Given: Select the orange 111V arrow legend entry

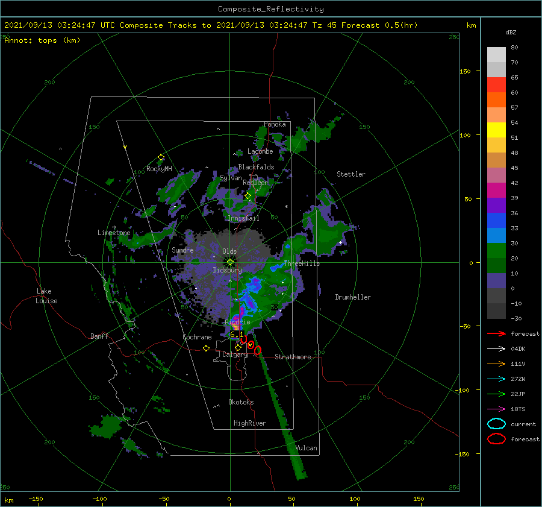Looking at the screenshot, I should [496, 364].
